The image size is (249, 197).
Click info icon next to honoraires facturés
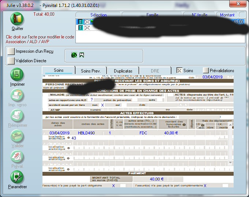pos(184,124)
